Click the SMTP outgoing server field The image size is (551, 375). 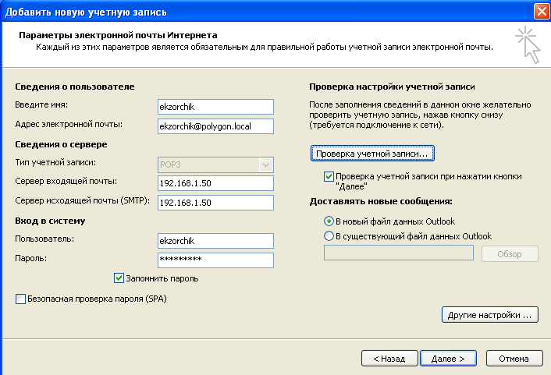215,203
